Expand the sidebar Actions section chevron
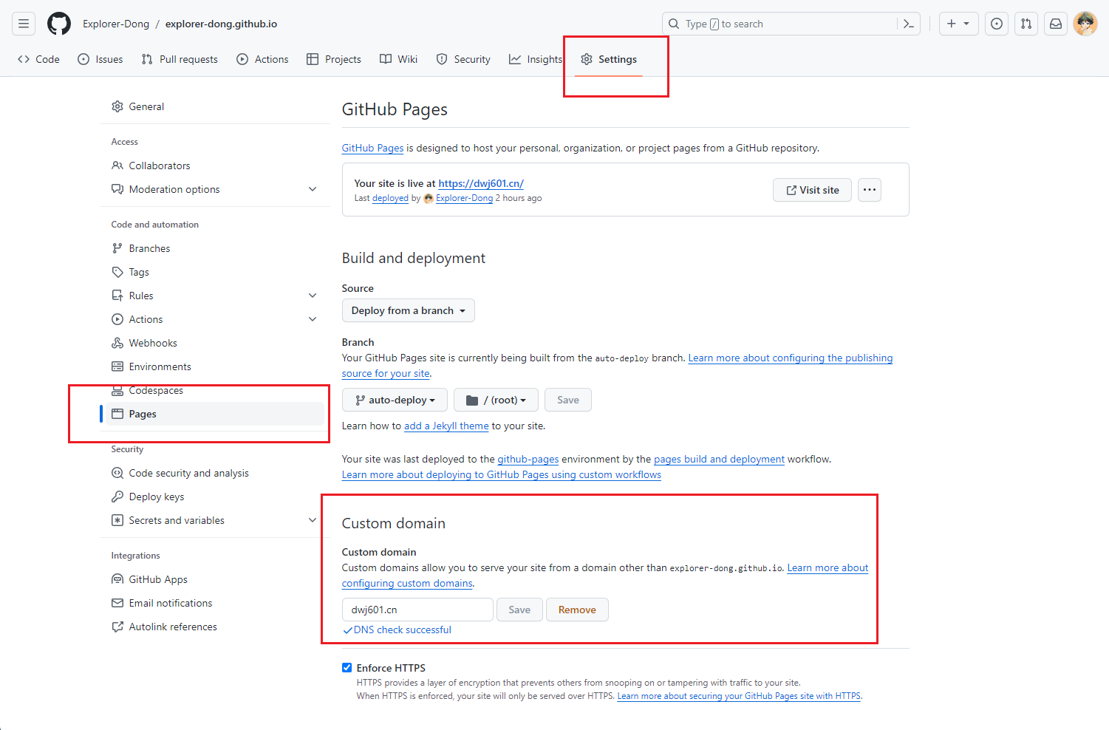This screenshot has height=730, width=1109. pyautogui.click(x=313, y=319)
